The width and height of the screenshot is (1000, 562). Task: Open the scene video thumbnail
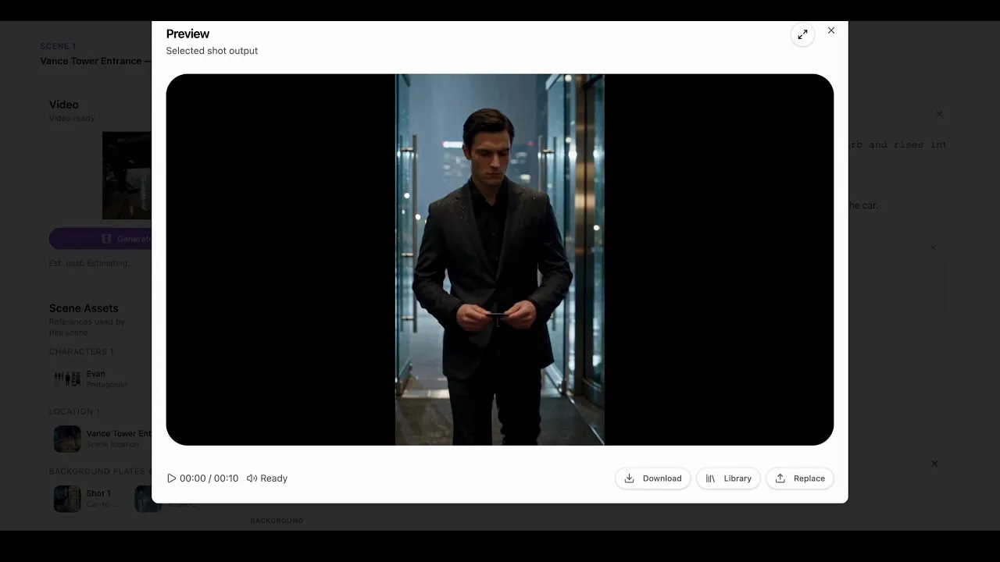pos(127,175)
